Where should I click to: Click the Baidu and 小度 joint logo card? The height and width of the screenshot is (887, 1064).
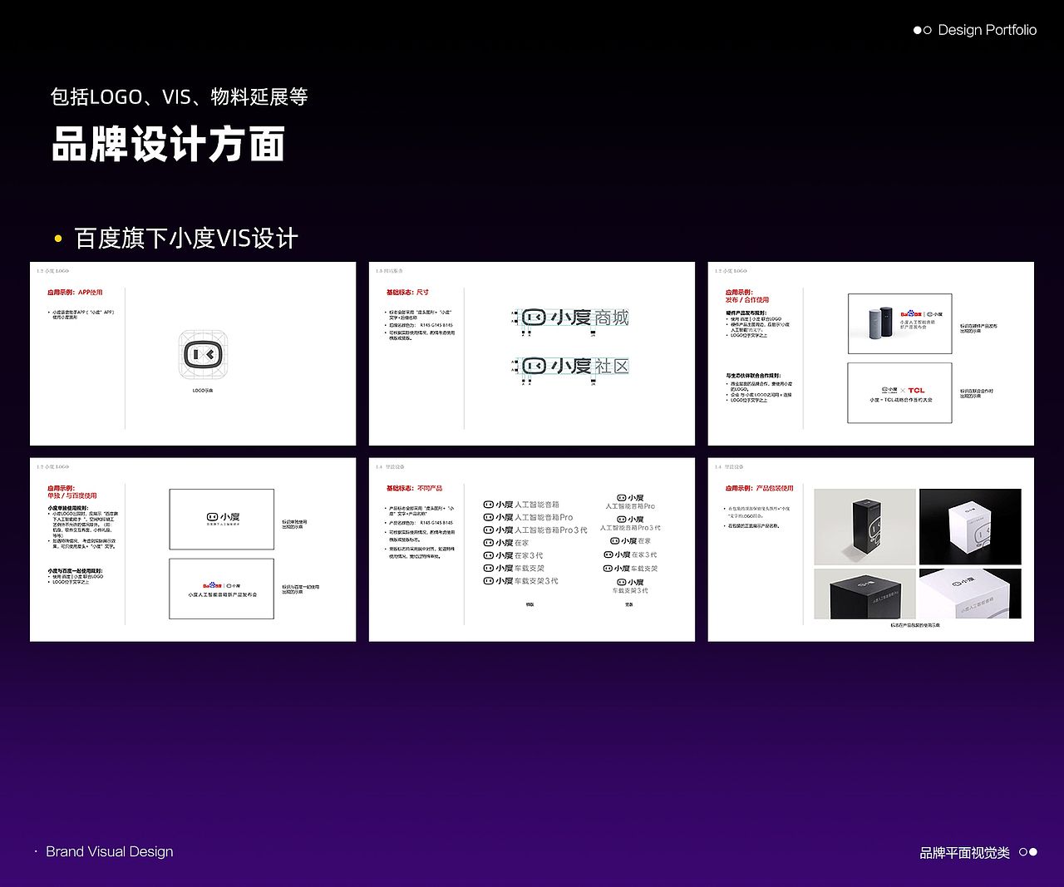coord(222,589)
